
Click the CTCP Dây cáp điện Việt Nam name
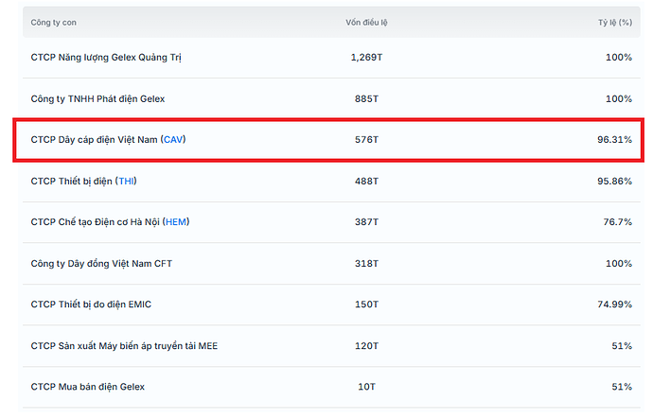click(95, 140)
